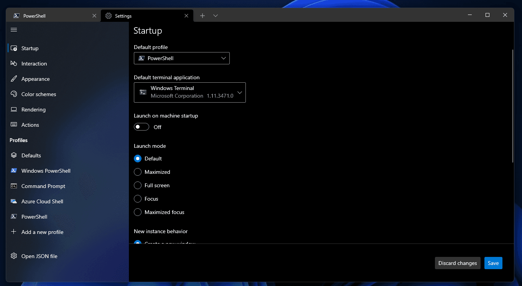This screenshot has width=522, height=286.
Task: Click the Startup icon in sidebar
Action: [14, 48]
